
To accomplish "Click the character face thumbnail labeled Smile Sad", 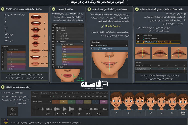I will 183,101.
